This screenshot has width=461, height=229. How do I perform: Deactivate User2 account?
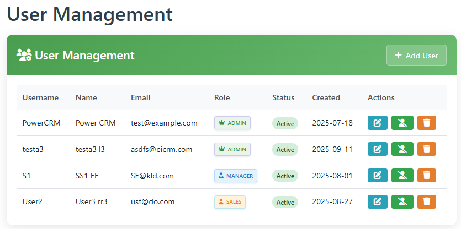402,202
